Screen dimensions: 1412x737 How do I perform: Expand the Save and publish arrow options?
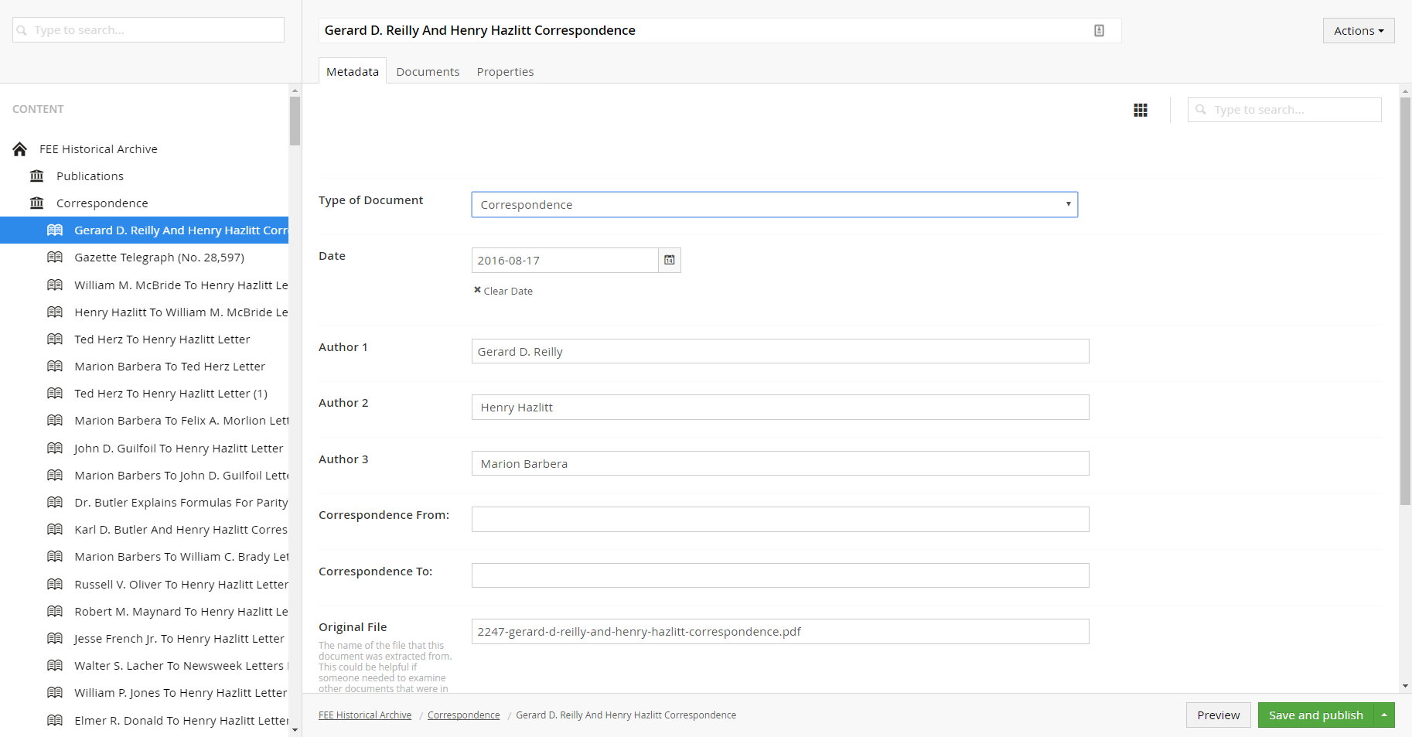click(1384, 715)
